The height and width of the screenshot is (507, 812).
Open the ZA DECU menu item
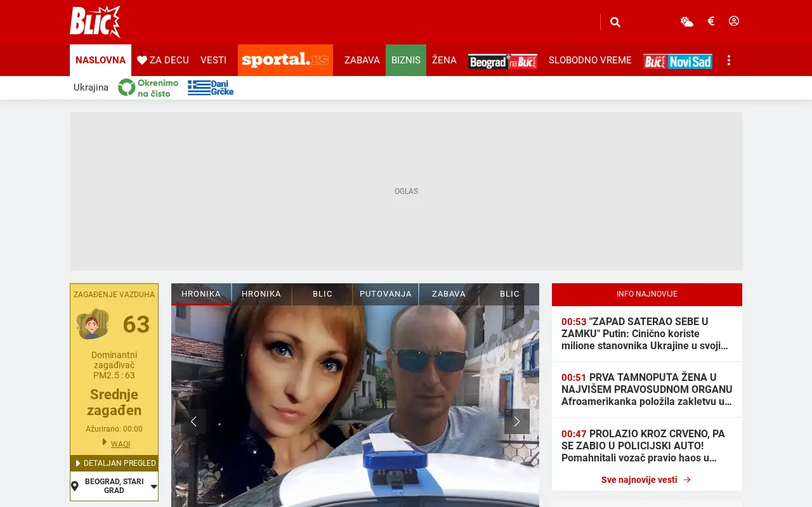point(163,60)
